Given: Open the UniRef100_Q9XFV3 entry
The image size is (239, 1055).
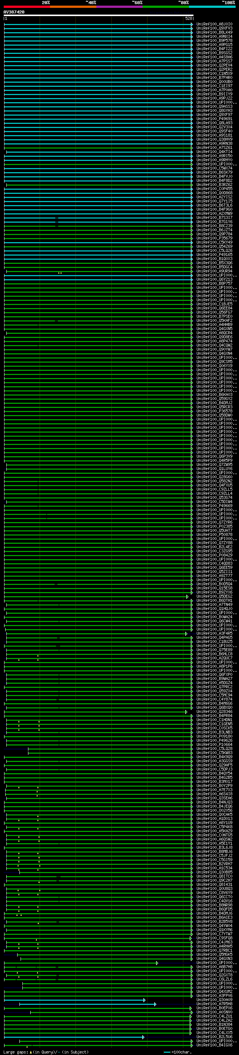Looking at the screenshot, I should [x=214, y=28].
